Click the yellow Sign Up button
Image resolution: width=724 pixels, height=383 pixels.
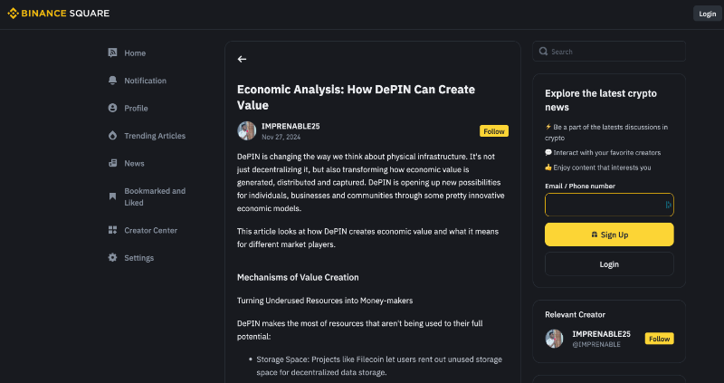click(x=609, y=235)
